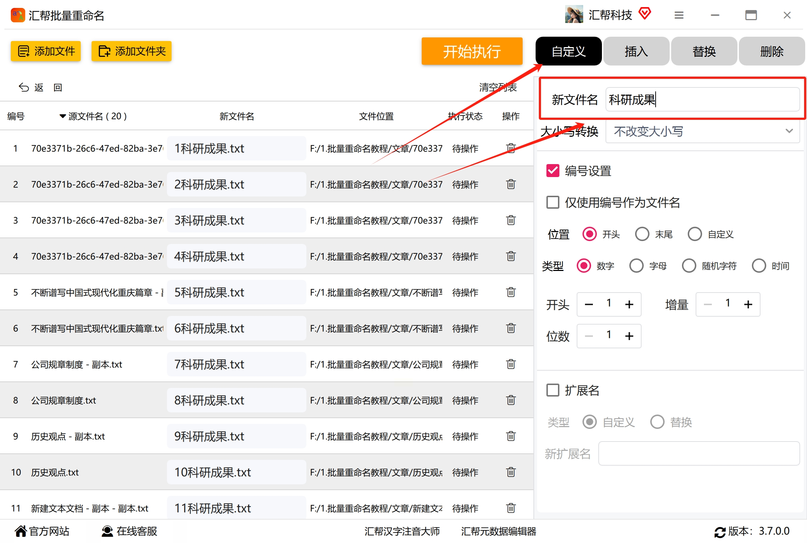Enable the 扩展名 checkbox
Image resolution: width=807 pixels, height=543 pixels.
(x=553, y=390)
